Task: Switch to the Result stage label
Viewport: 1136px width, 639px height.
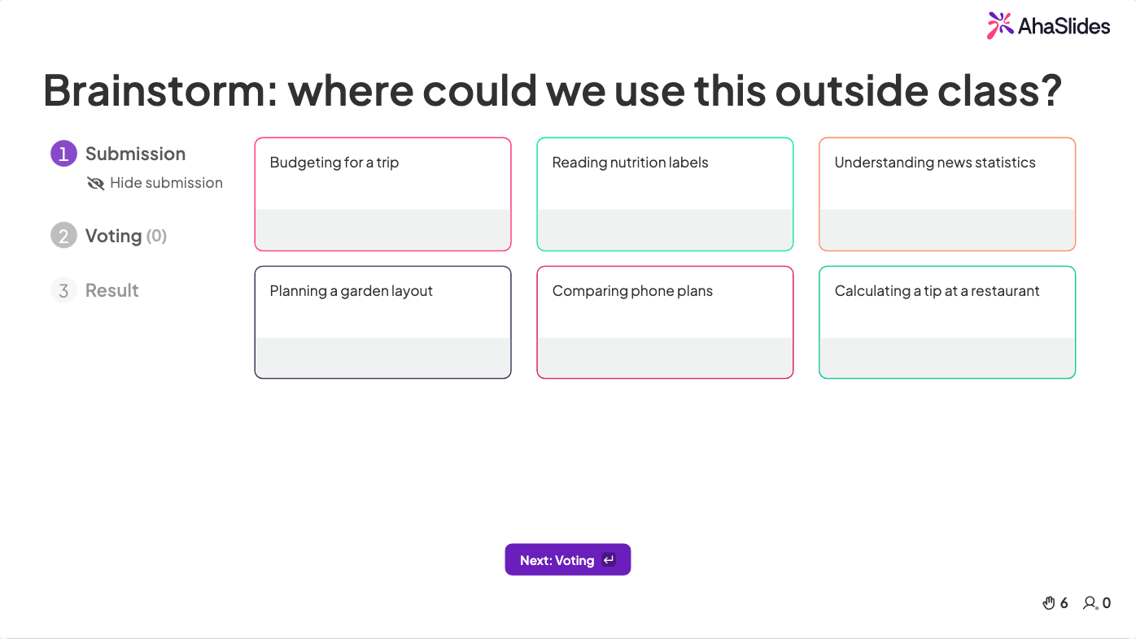Action: pos(112,290)
